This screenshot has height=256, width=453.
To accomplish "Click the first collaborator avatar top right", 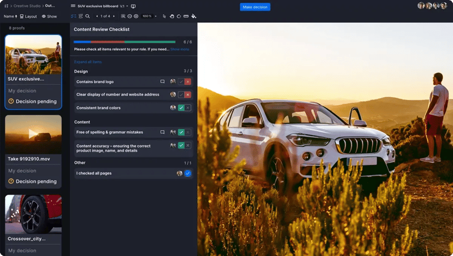I will pos(421,6).
